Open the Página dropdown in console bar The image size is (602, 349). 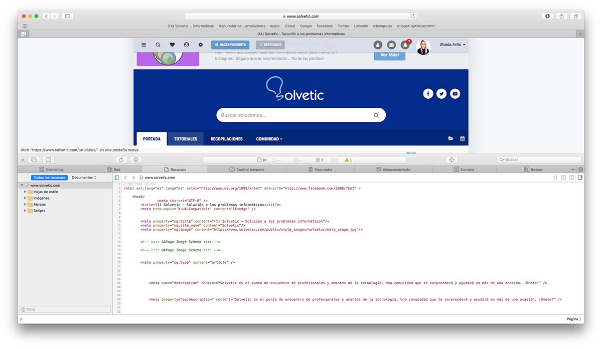[x=574, y=319]
